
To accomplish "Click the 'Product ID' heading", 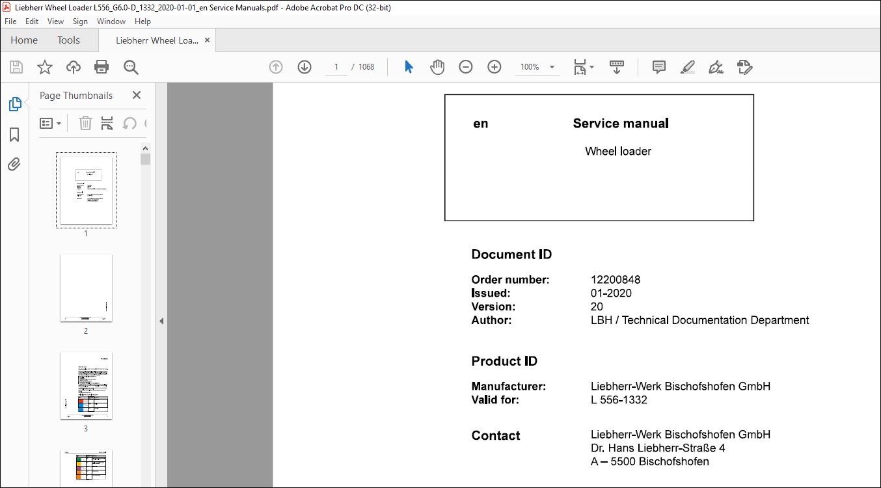I will tap(504, 361).
